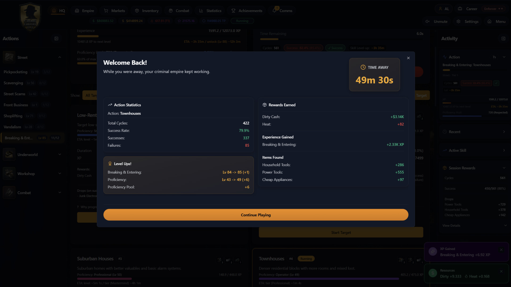Click the Workshop icon in the Actions panel
Image resolution: width=511 pixels, height=287 pixels.
coord(9,173)
